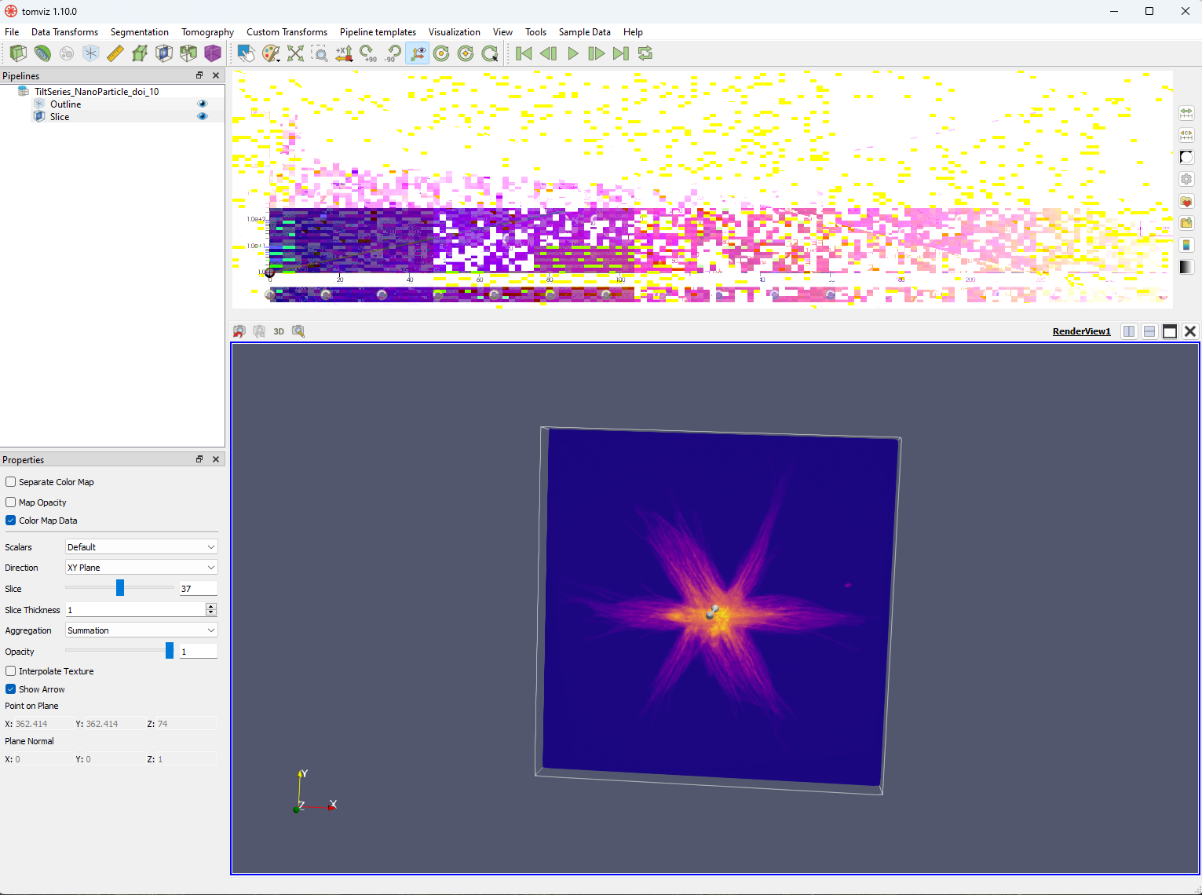Toggle visibility of the Slice pipeline item
Image resolution: width=1202 pixels, height=895 pixels.
tap(203, 116)
